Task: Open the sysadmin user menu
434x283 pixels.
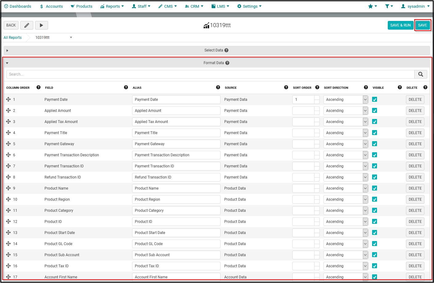Action: (x=415, y=6)
